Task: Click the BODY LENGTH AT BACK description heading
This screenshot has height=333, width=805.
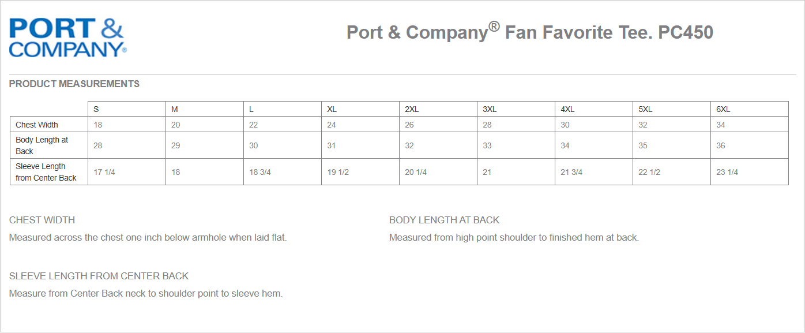Action: click(x=444, y=220)
